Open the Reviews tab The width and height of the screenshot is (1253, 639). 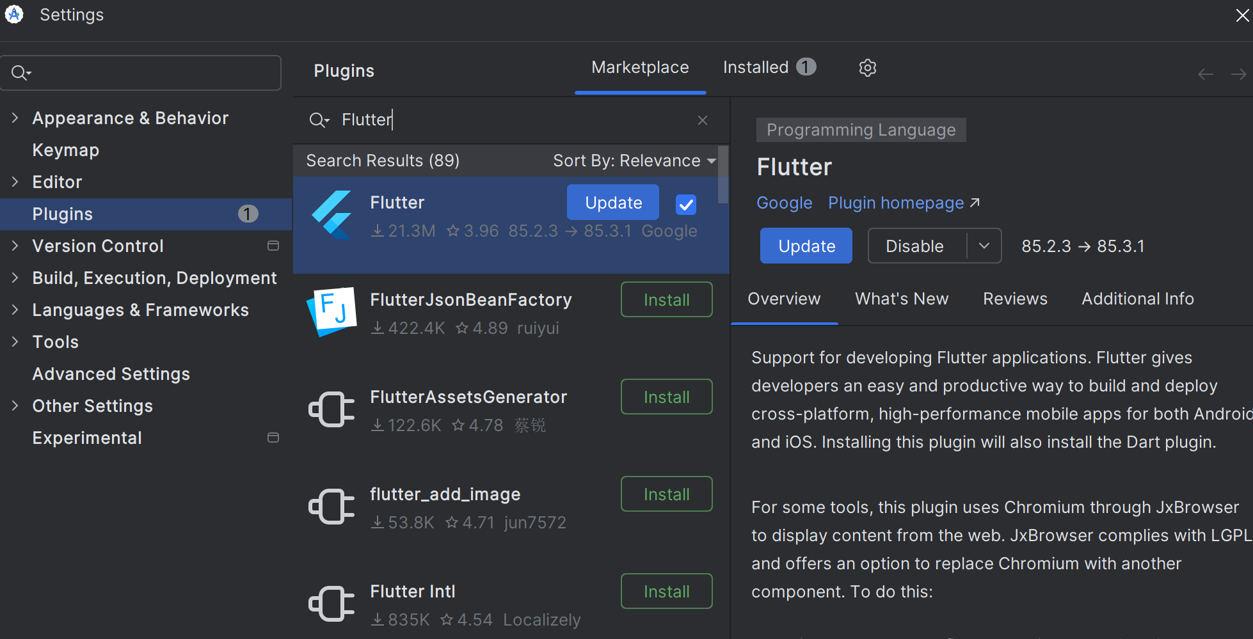click(x=1015, y=299)
